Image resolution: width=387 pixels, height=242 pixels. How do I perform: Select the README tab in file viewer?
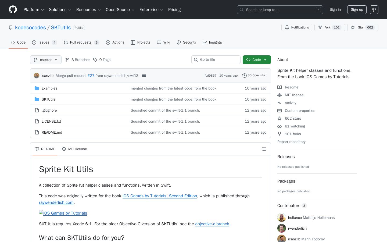[x=45, y=149]
